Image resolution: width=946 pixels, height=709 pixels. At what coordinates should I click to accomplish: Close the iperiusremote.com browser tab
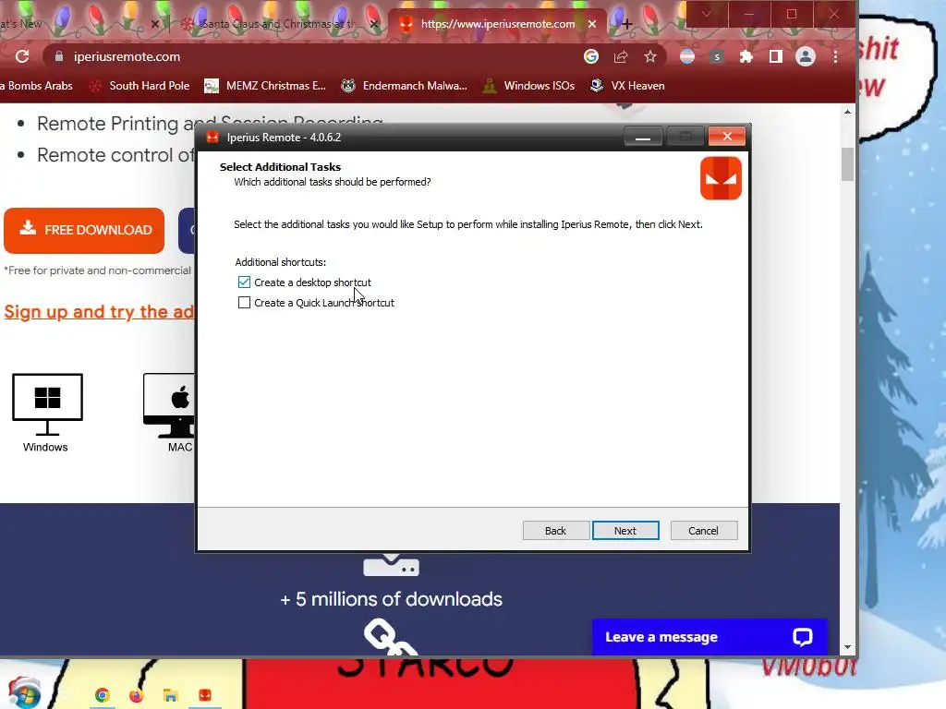coord(592,24)
